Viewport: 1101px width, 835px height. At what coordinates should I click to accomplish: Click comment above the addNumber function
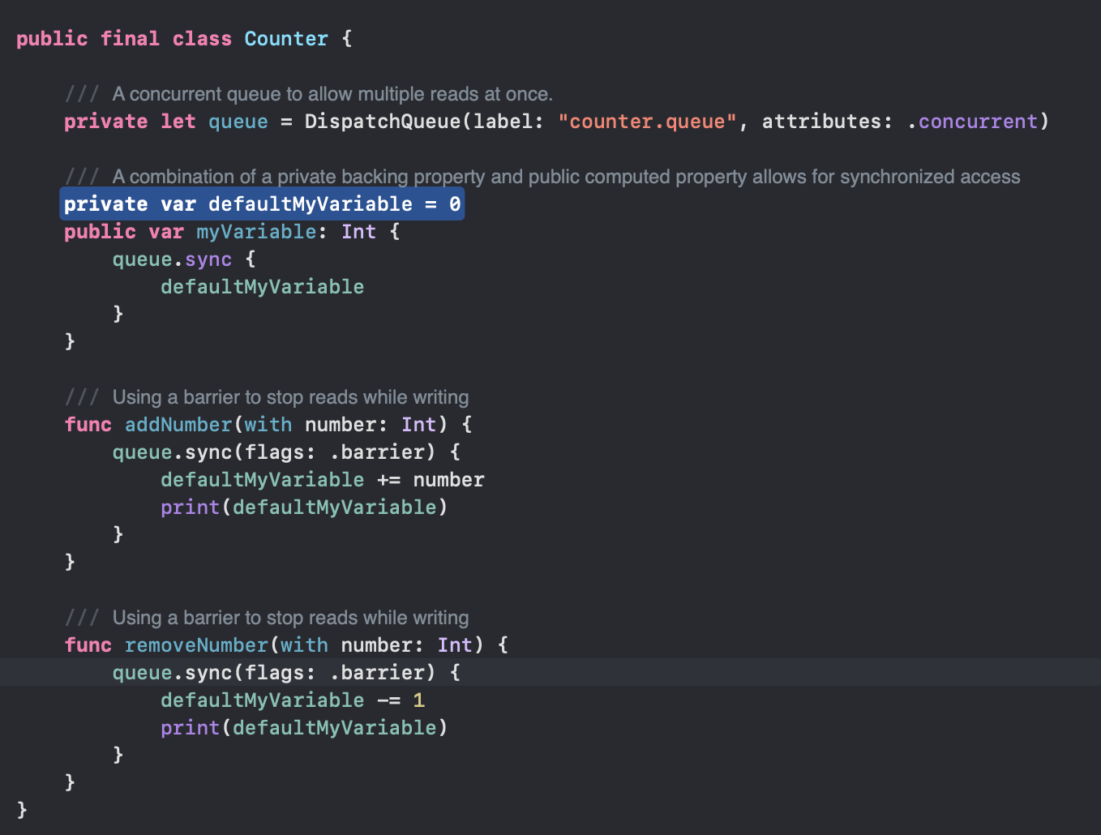click(x=267, y=397)
